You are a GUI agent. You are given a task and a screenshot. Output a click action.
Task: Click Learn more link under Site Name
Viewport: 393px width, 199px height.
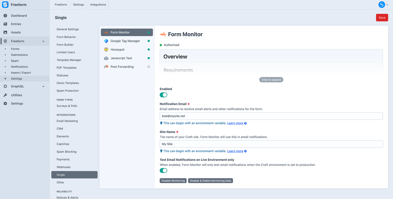tap(235, 151)
